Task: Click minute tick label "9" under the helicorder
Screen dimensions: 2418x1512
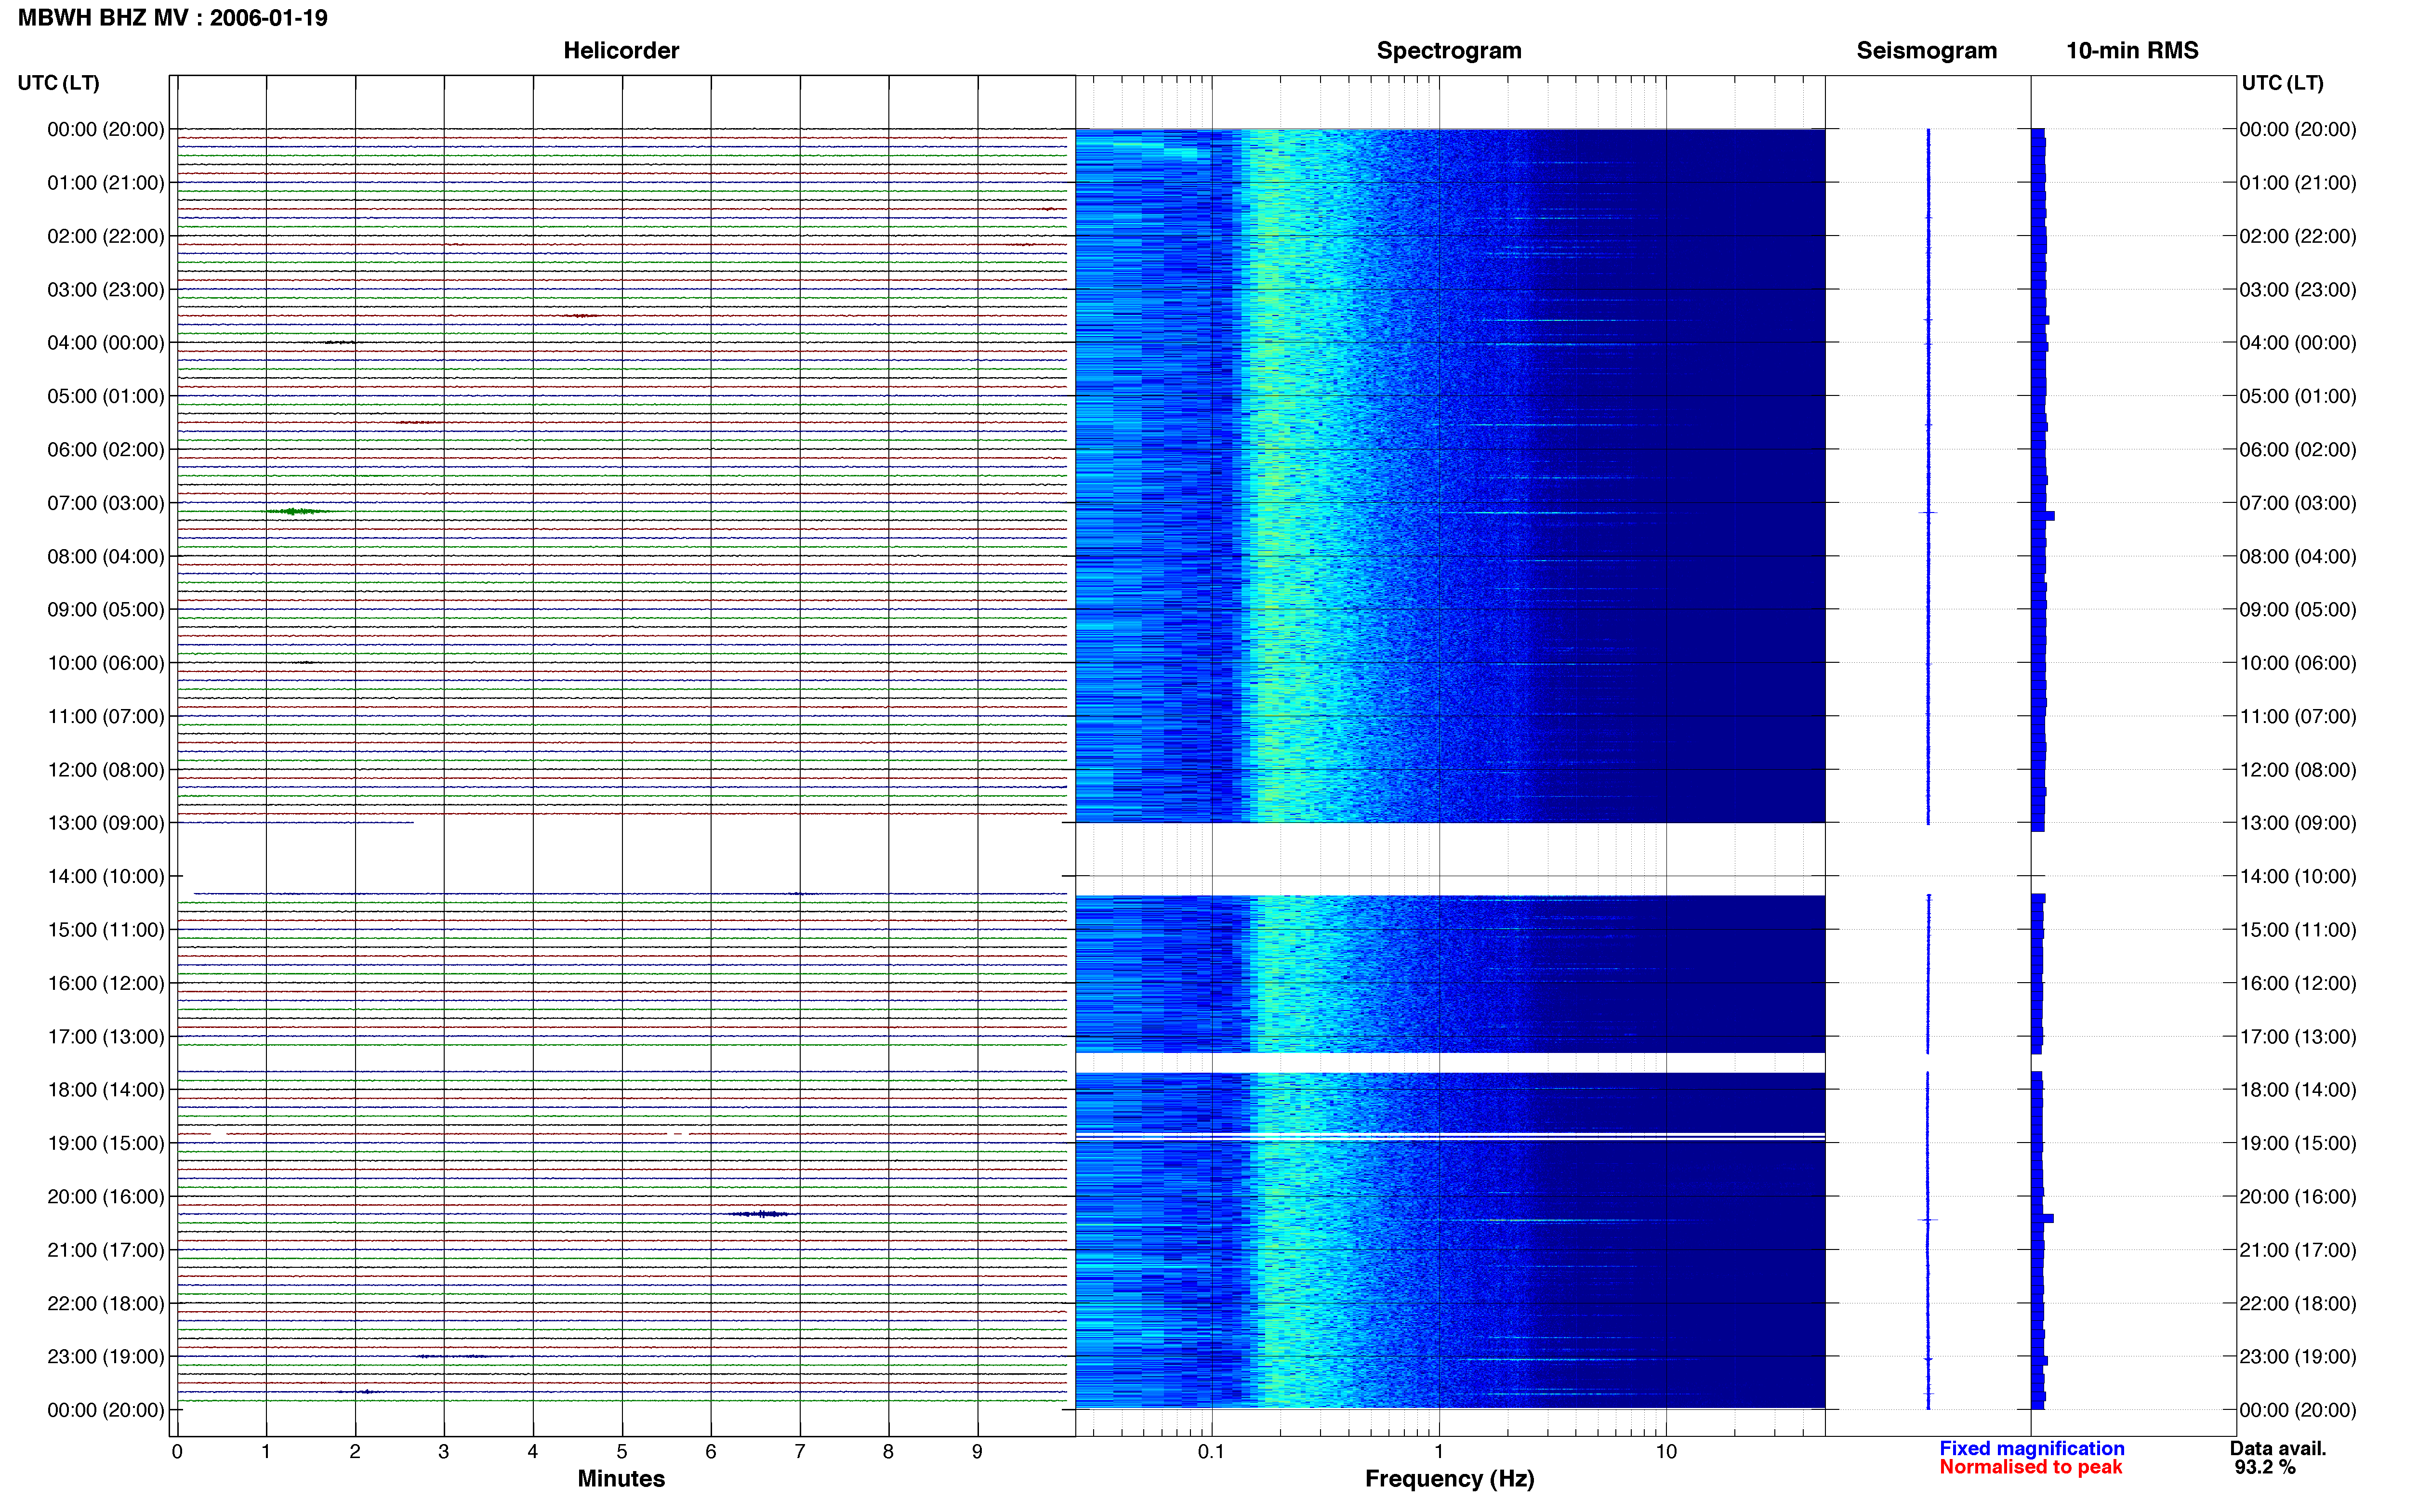Action: [x=977, y=1452]
